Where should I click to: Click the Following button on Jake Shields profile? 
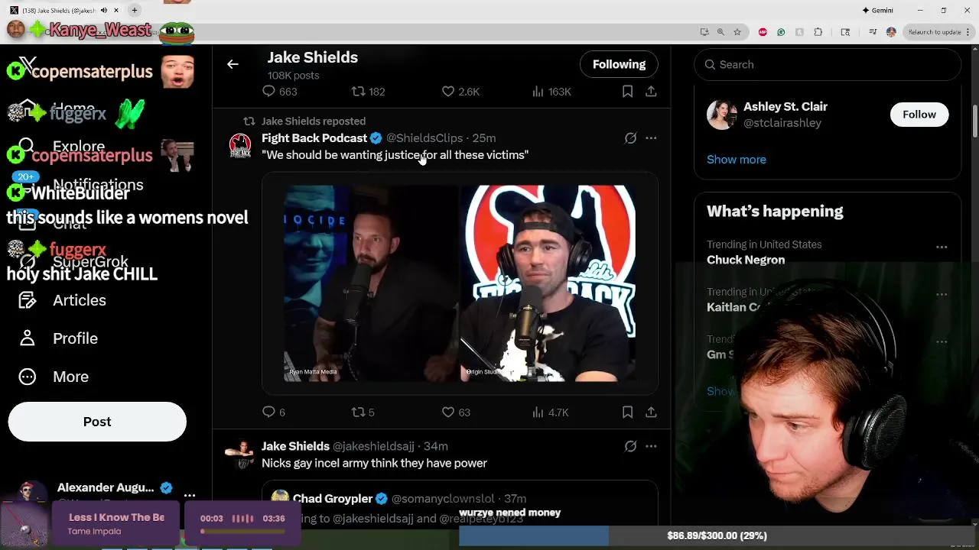click(x=619, y=64)
